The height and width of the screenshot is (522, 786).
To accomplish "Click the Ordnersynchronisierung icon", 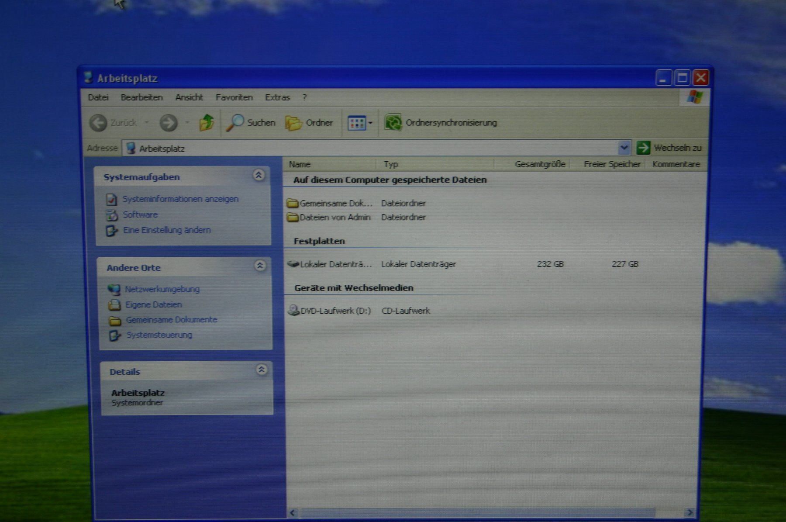I will tap(393, 122).
